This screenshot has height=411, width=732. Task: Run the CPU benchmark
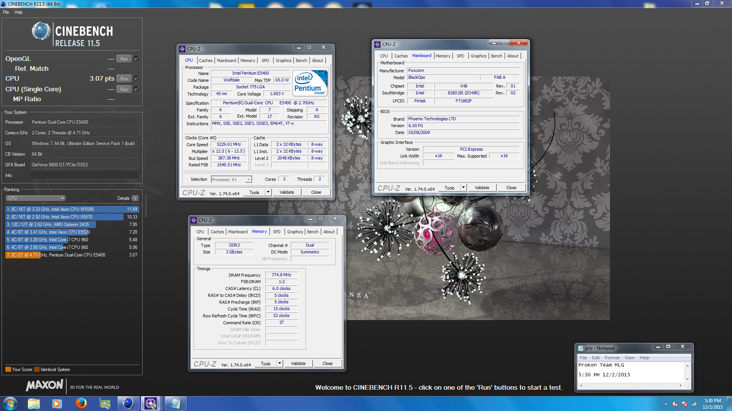pyautogui.click(x=124, y=79)
